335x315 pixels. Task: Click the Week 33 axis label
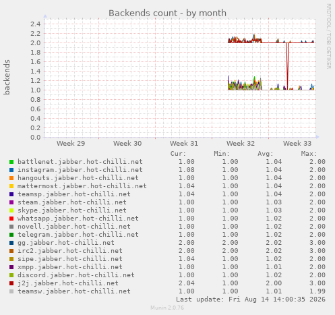pos(297,144)
